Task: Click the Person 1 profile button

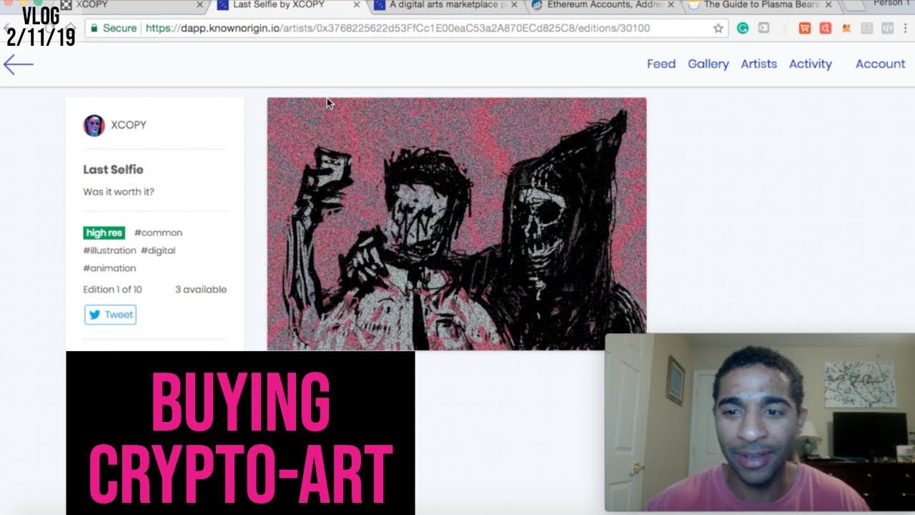Action: coord(892,4)
